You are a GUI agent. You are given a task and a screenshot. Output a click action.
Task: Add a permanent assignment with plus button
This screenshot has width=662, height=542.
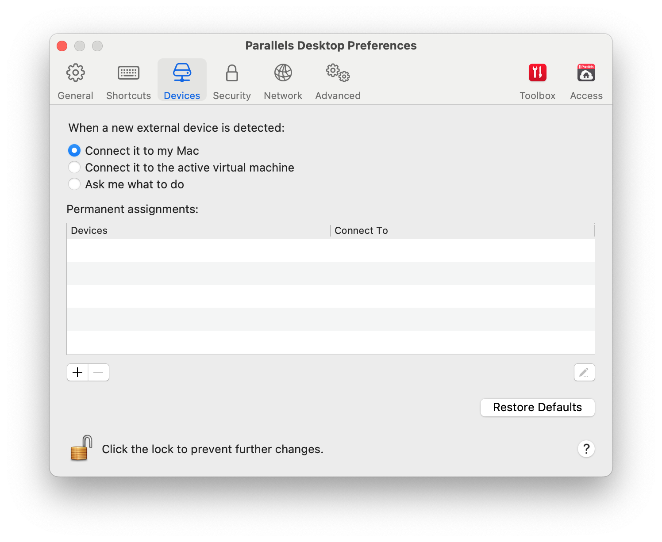77,372
